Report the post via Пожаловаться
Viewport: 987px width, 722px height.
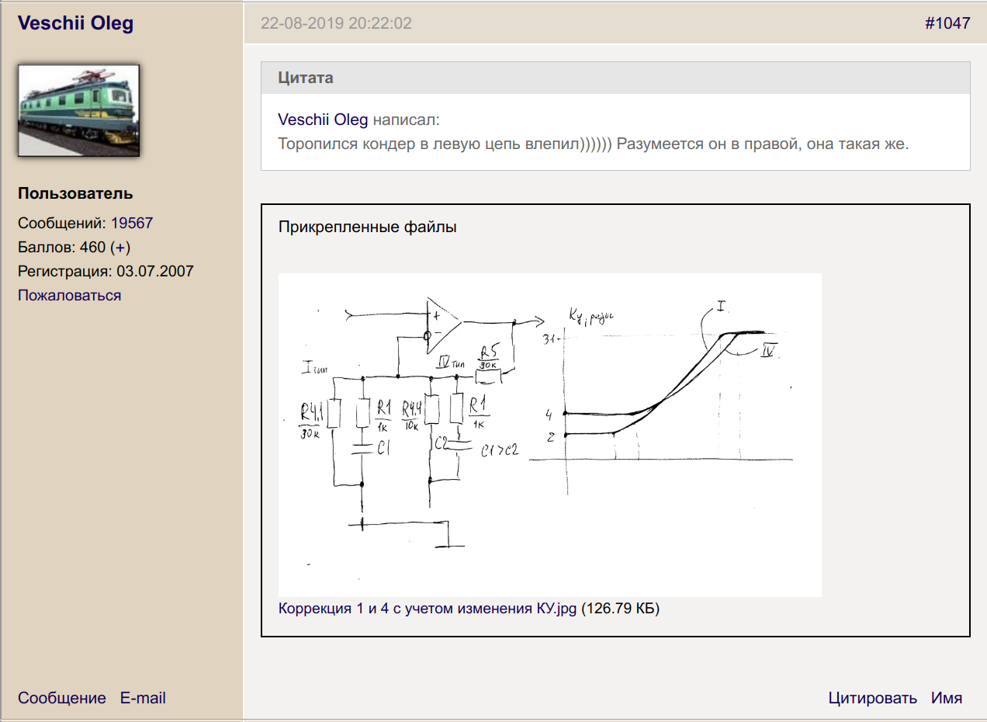pos(69,295)
